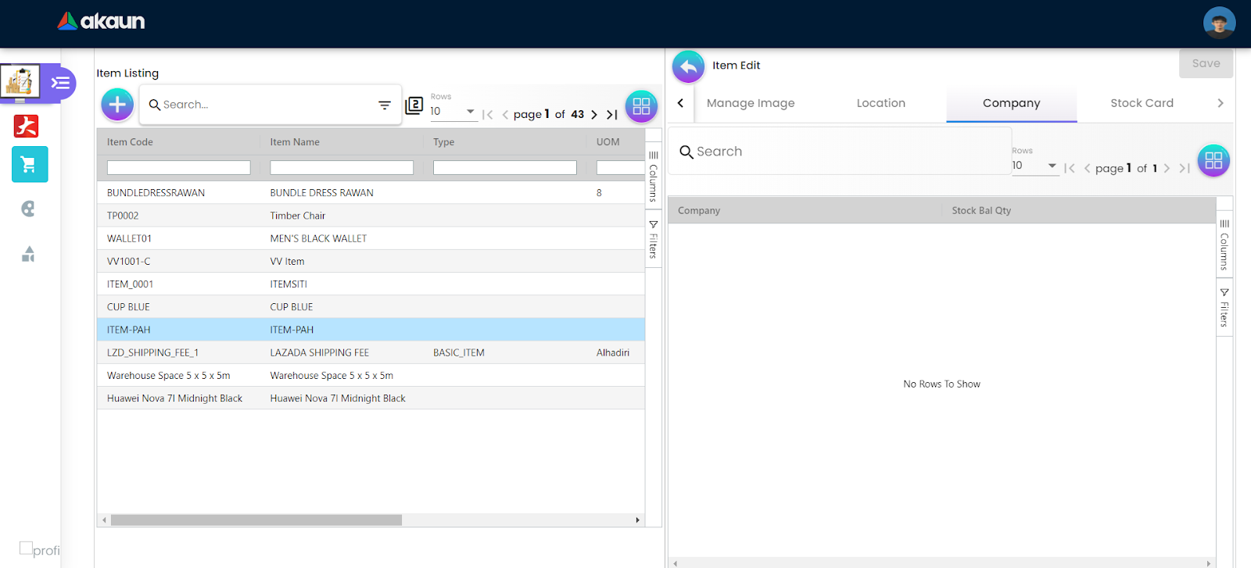Open the user profile avatar
The height and width of the screenshot is (568, 1251).
(1219, 23)
